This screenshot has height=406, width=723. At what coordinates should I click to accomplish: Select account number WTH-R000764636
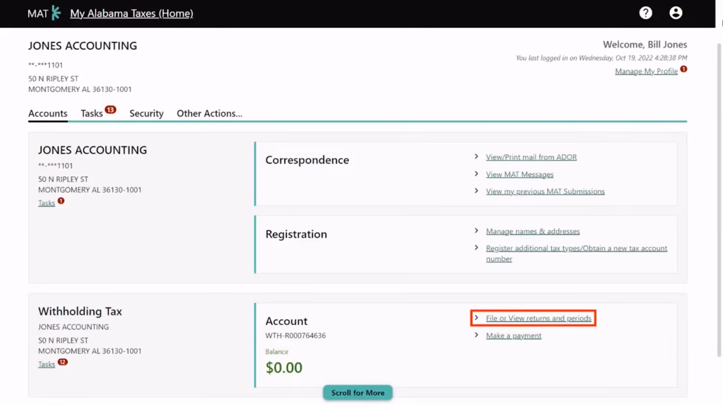click(x=296, y=335)
